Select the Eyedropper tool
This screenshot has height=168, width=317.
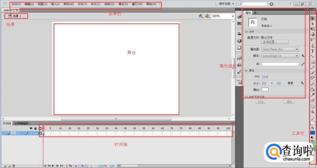coord(313,95)
